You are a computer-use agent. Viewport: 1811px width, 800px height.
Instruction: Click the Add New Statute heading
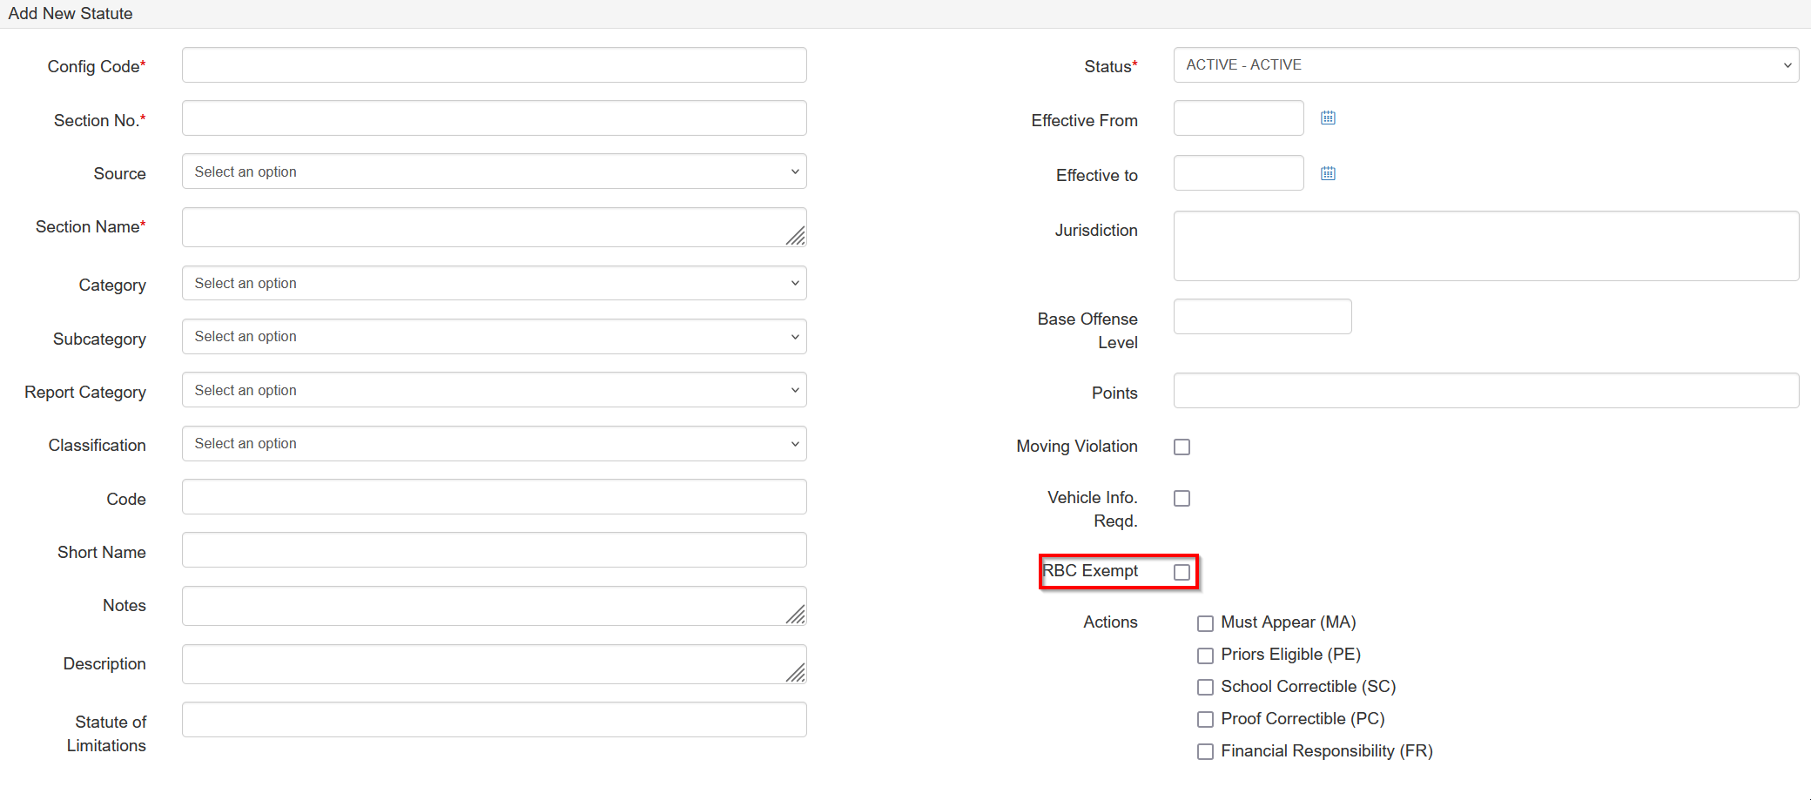[x=71, y=13]
